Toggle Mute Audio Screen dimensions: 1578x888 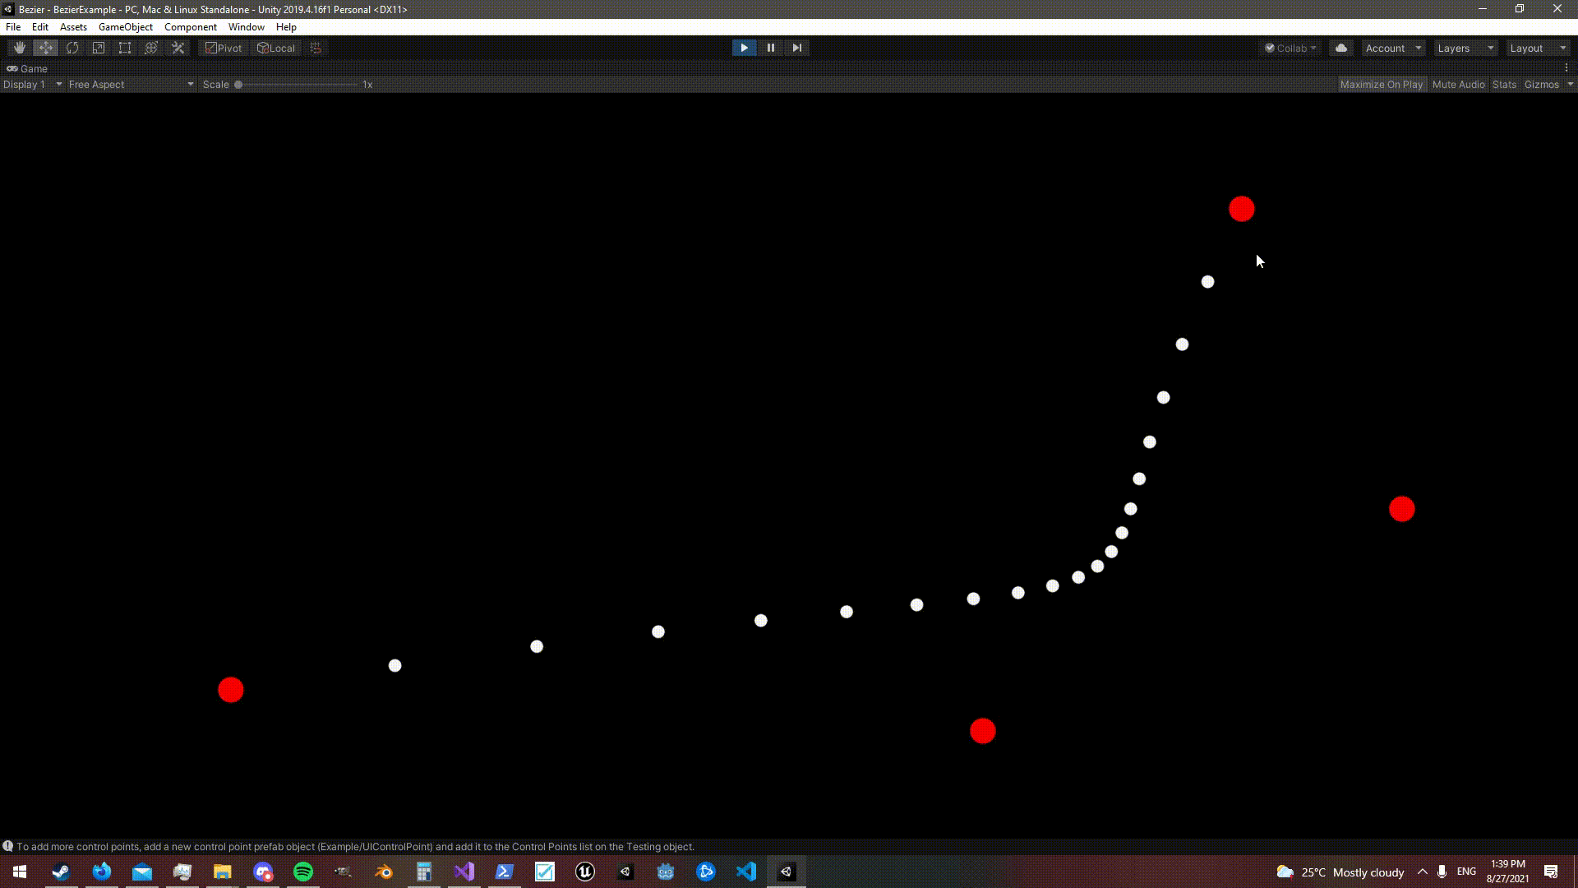pyautogui.click(x=1458, y=85)
